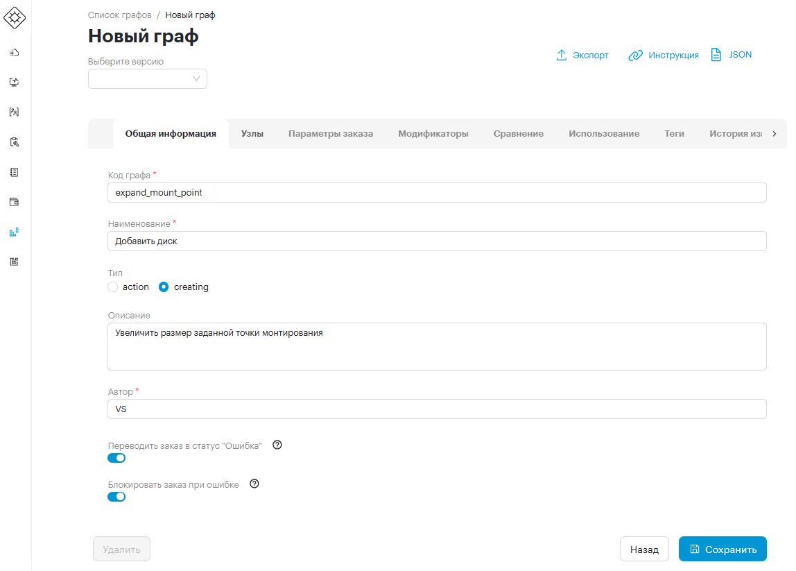Switch to the Общая информация tab
796x571 pixels.
[x=171, y=134]
